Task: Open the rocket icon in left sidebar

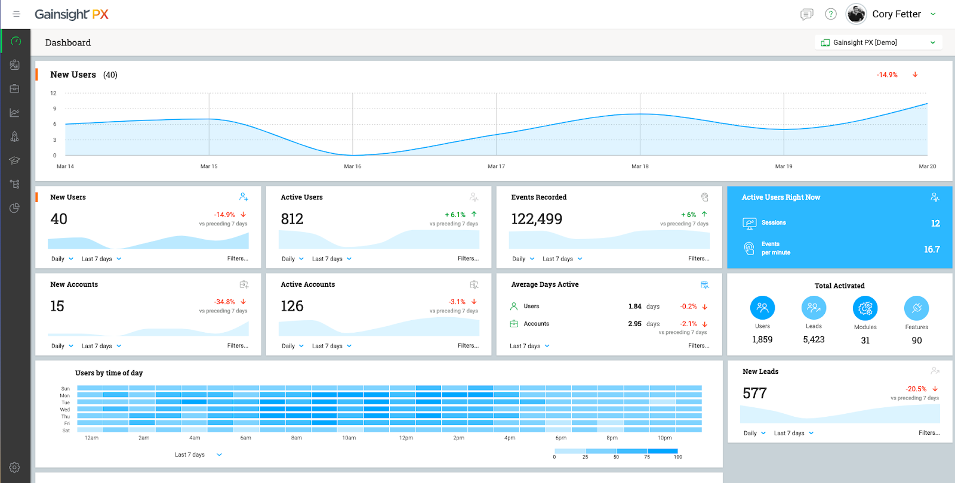Action: point(15,137)
